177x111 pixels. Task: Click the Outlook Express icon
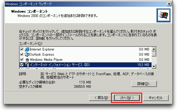click(x=27, y=54)
